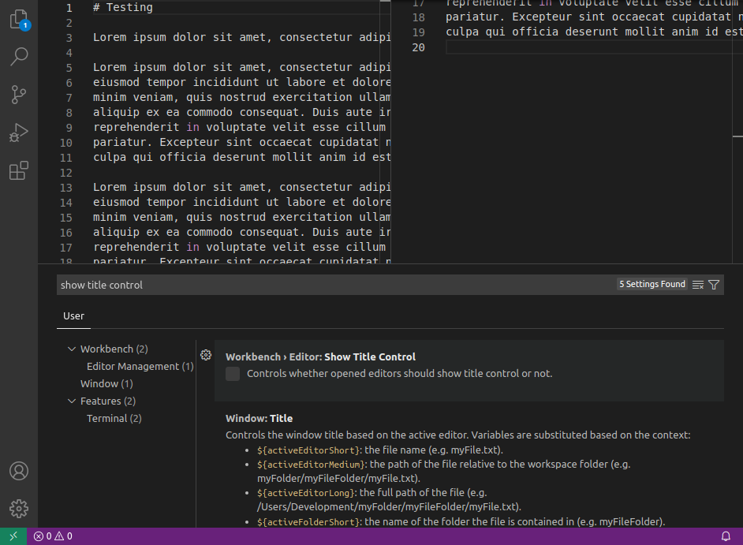The image size is (743, 545).
Task: Open the Source Control view
Action: 19,95
